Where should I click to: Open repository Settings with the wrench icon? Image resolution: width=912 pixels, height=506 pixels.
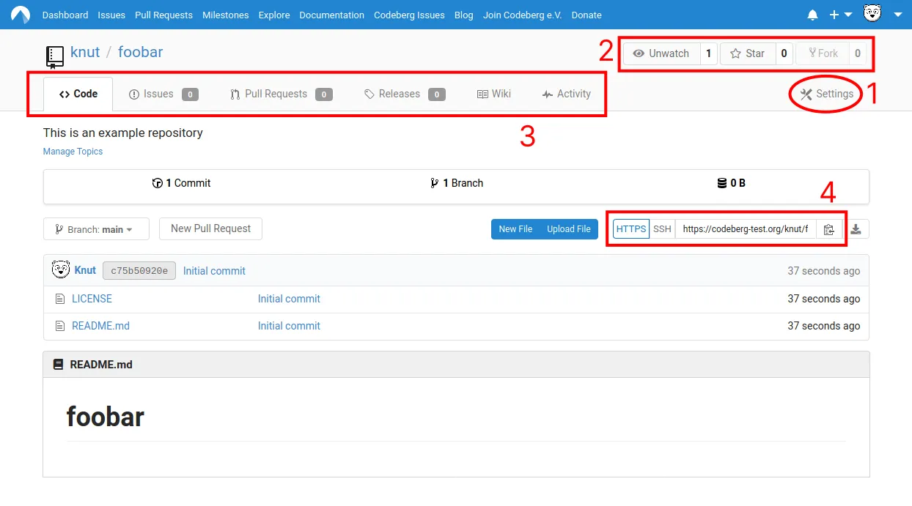click(824, 94)
